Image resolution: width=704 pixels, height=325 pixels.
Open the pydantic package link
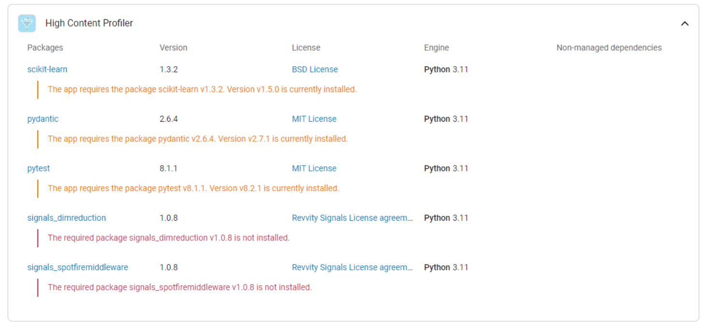click(43, 119)
